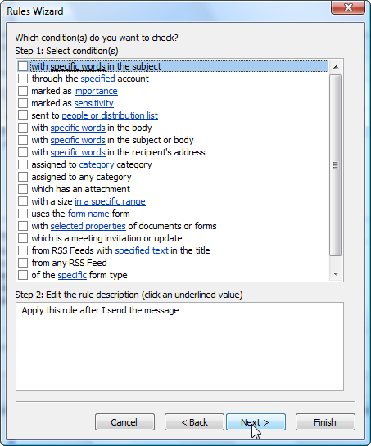Open the "form name" link
Screen dimensions: 371x446
[88, 214]
